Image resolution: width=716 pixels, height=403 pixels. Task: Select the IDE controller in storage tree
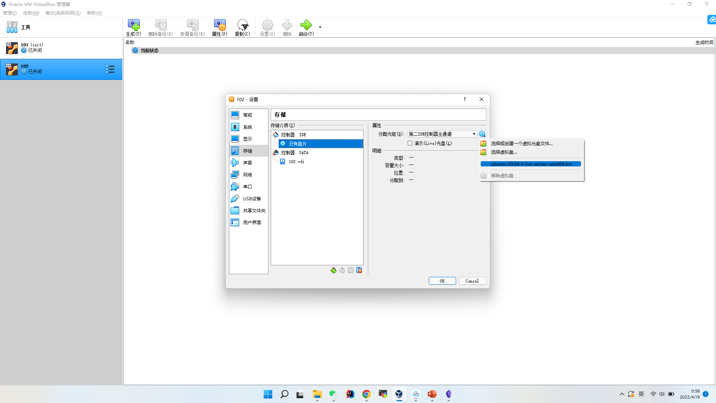(317, 135)
